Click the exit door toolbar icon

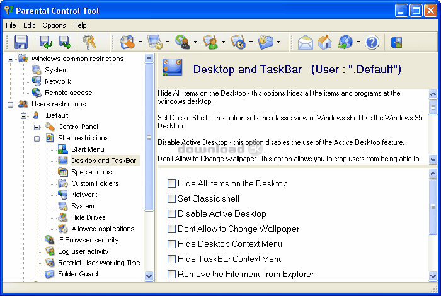click(x=396, y=42)
